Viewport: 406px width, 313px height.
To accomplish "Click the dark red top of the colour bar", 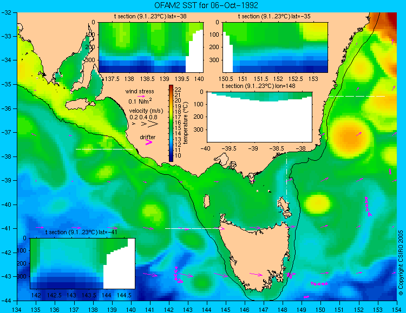I will tap(171, 87).
